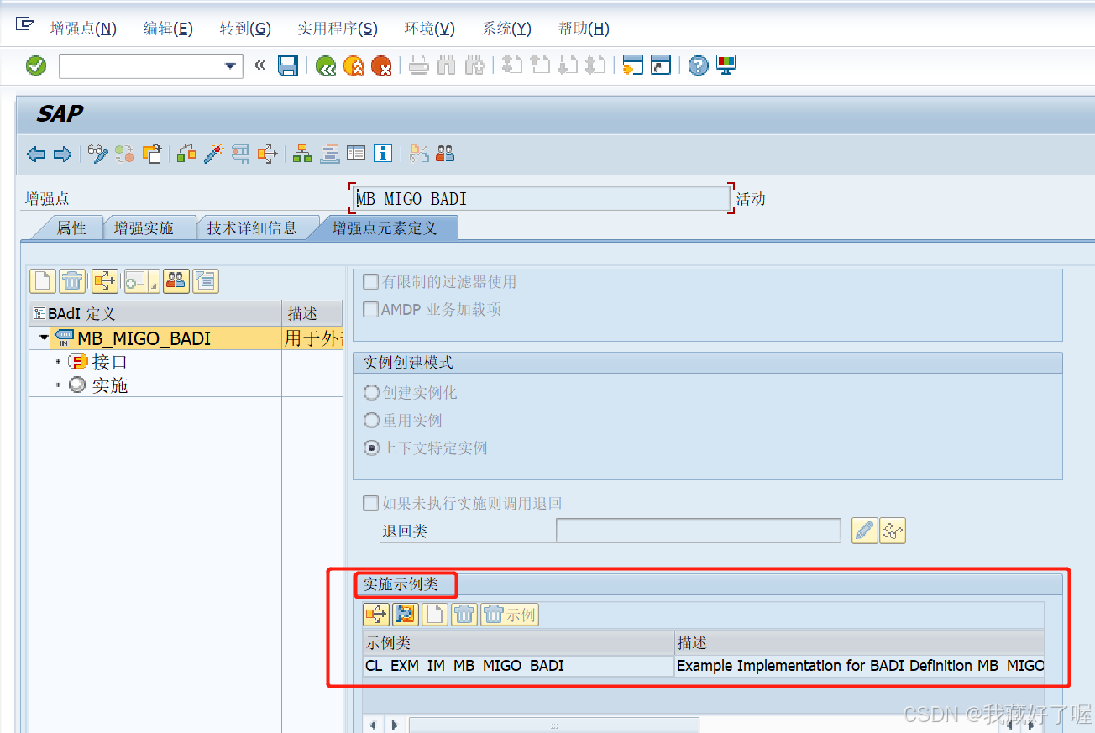This screenshot has width=1095, height=733.
Task: Toggle Display/Change glasses-pencil icon
Action: coord(98,154)
